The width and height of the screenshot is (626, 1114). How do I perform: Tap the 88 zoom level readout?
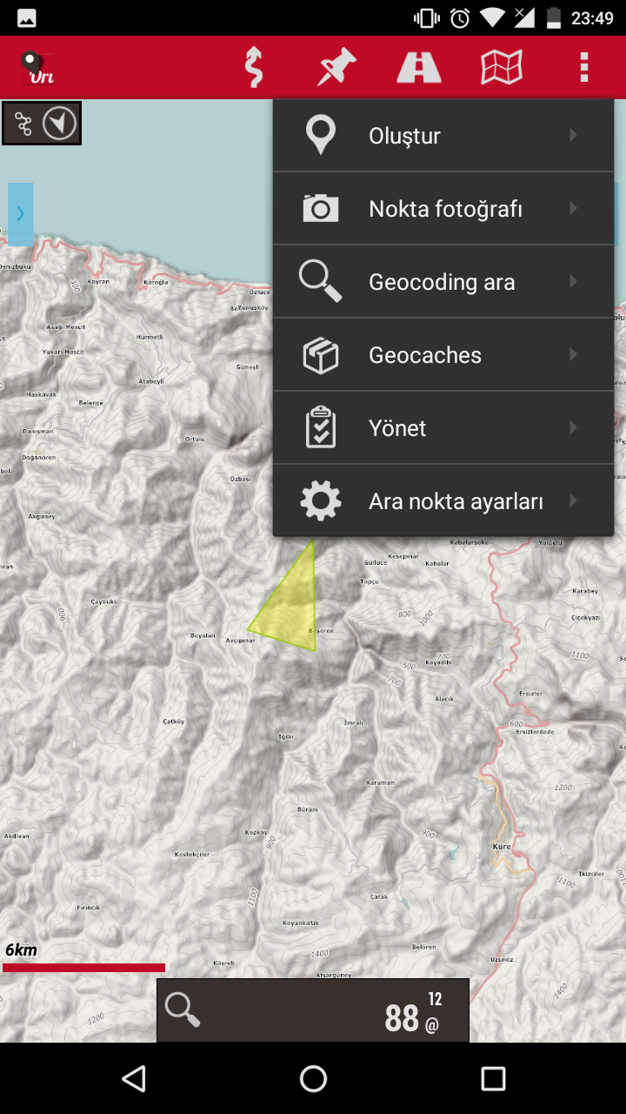point(402,1017)
